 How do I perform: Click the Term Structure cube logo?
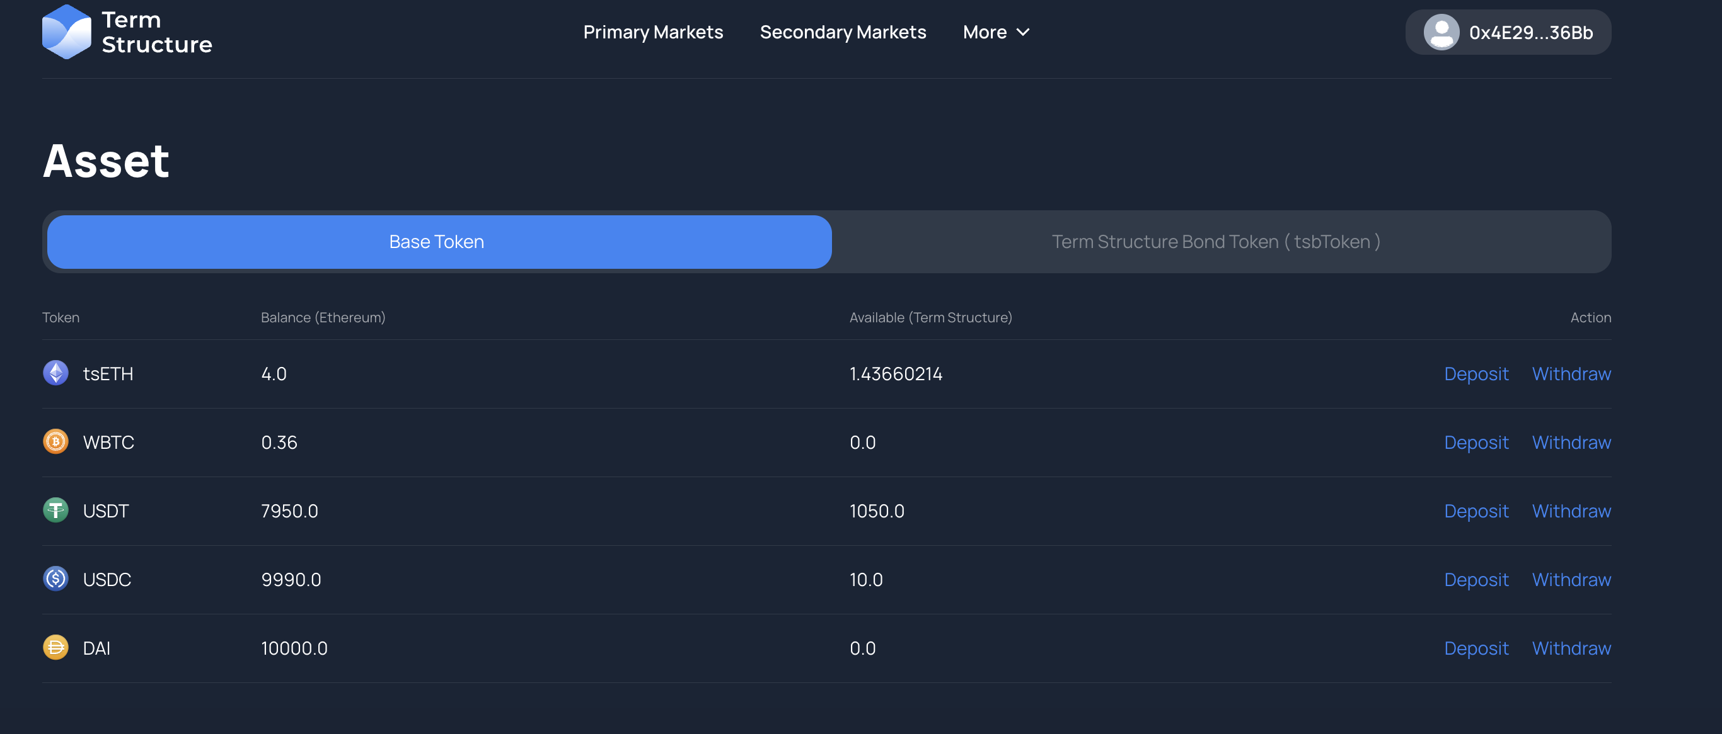66,31
